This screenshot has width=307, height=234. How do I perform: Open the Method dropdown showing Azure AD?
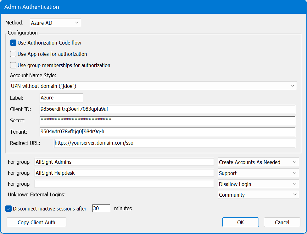[55, 23]
